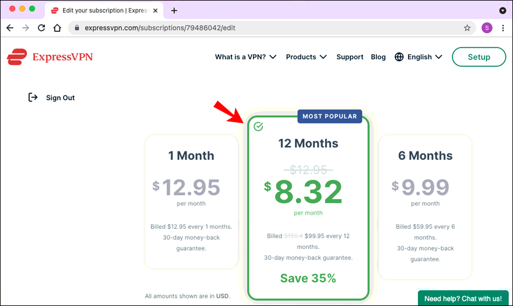Select the 12 Months plan checkmark

click(x=259, y=126)
